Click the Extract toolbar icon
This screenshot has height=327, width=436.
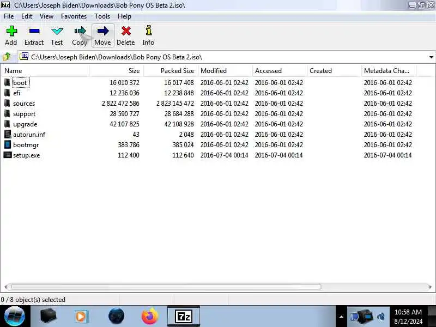tap(34, 31)
